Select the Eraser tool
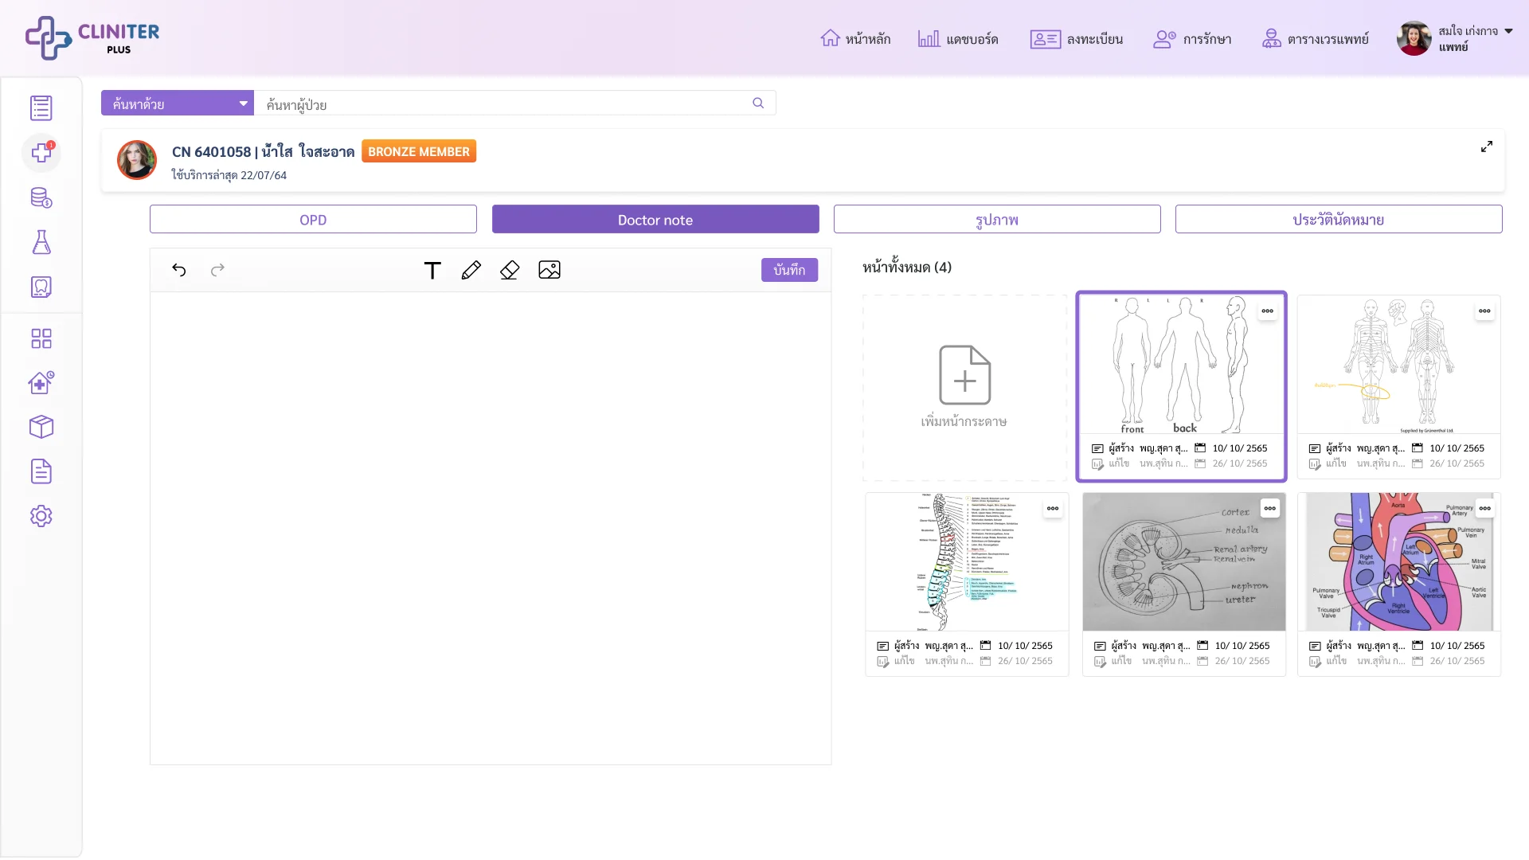This screenshot has width=1529, height=860. point(510,270)
